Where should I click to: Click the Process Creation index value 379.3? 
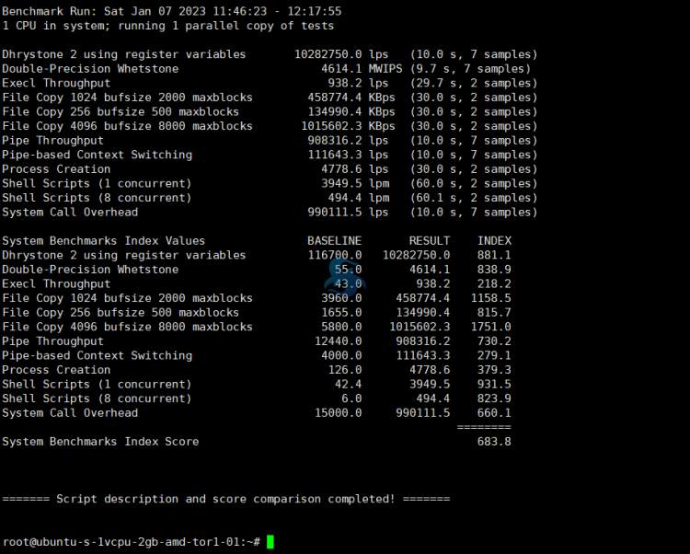[494, 370]
